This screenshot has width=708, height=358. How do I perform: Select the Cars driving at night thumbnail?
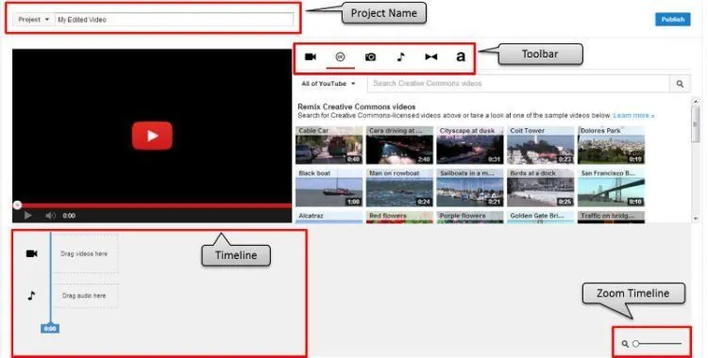point(399,145)
